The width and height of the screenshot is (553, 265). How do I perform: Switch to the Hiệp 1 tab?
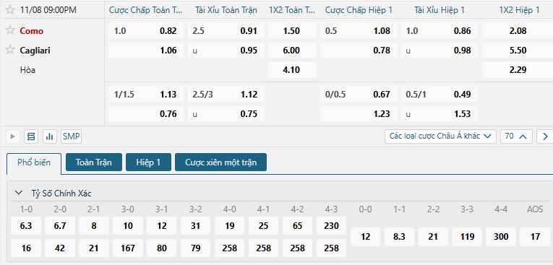(x=148, y=162)
